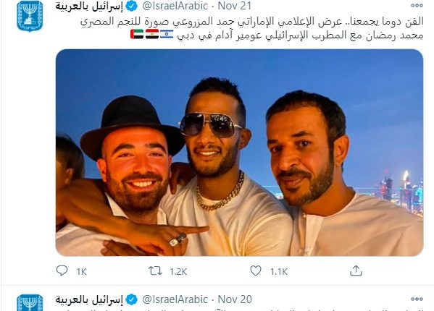
Task: Open the share tweet icon
Action: tap(356, 270)
